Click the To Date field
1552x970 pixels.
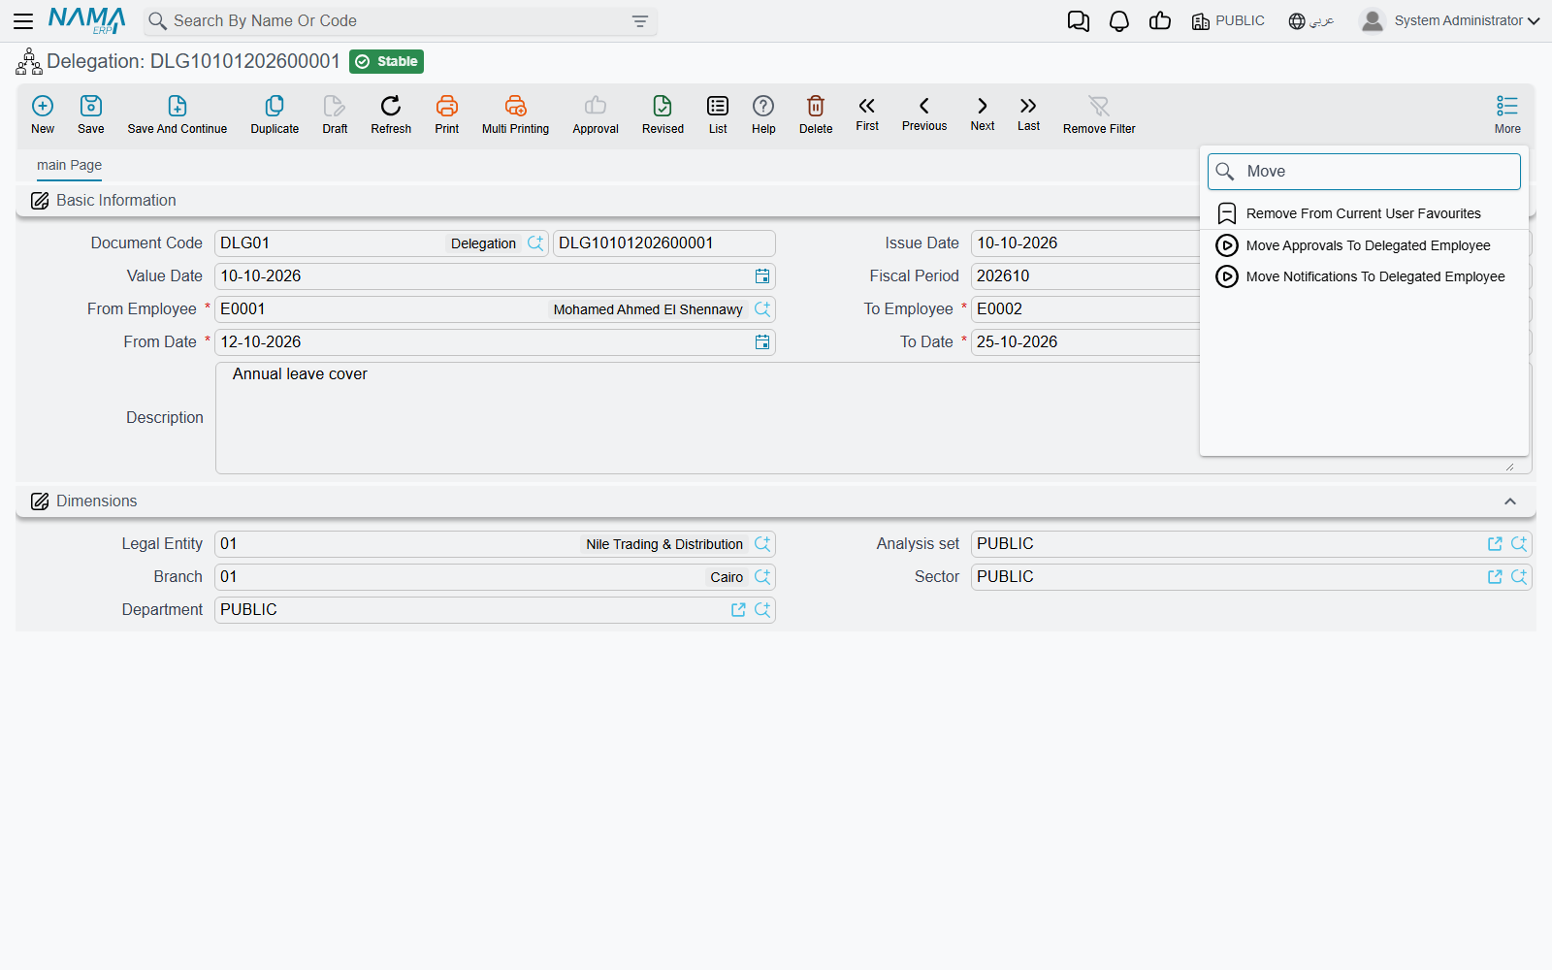[x=1085, y=342]
